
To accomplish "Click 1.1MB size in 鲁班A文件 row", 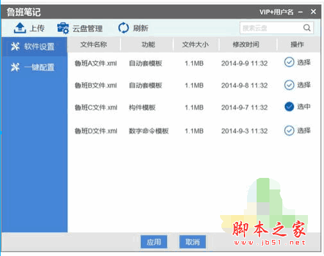I will [194, 63].
